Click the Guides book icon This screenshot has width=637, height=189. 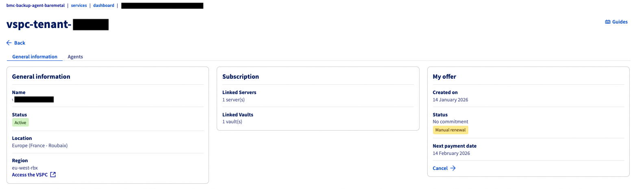click(x=608, y=22)
